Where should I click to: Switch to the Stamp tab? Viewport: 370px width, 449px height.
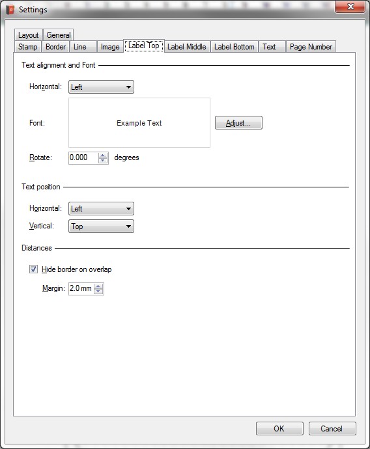coord(28,47)
